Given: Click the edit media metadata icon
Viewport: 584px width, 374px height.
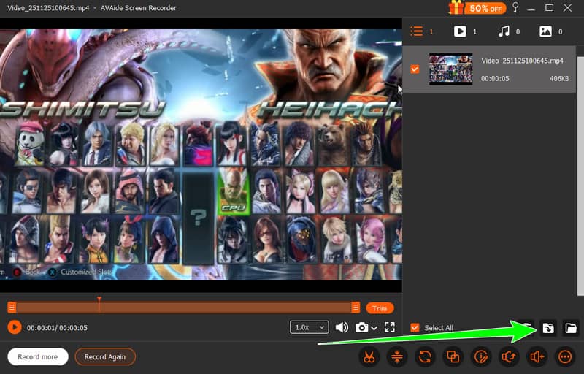Looking at the screenshot, I should click(480, 357).
